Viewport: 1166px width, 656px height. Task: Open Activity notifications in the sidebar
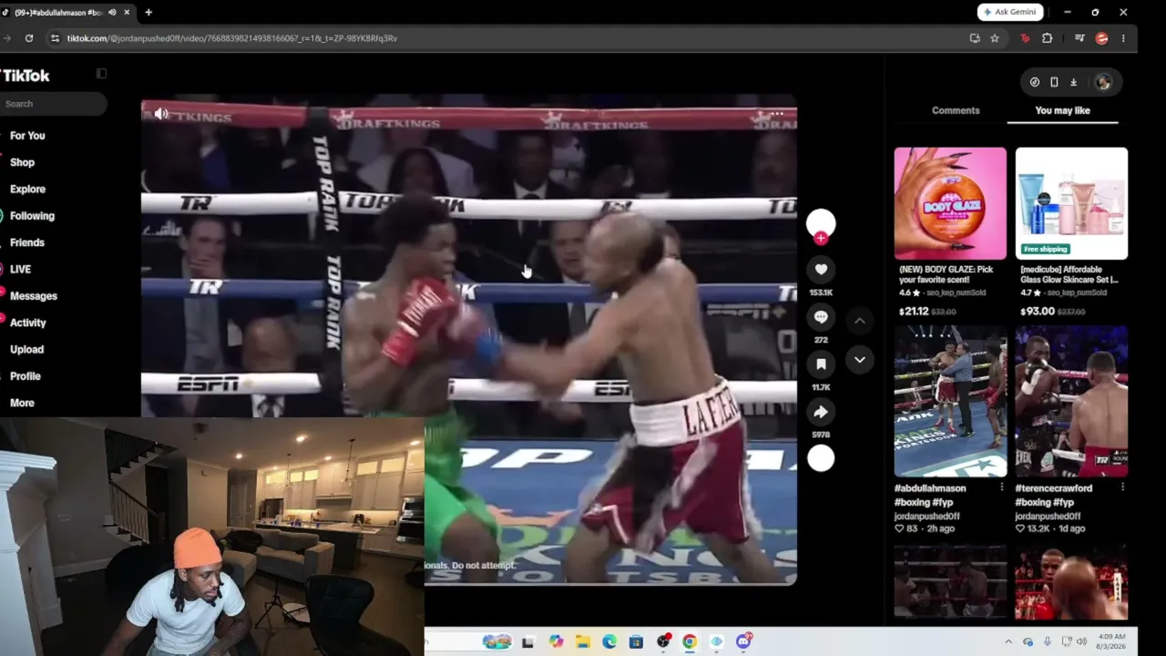[x=27, y=323]
